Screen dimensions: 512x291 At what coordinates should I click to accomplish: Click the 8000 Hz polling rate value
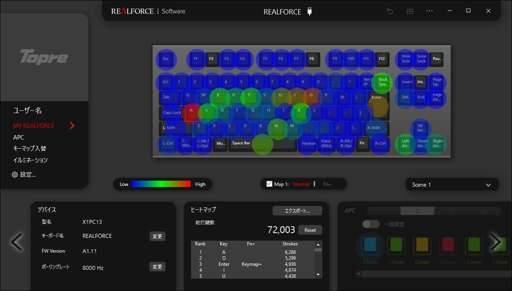(x=93, y=268)
